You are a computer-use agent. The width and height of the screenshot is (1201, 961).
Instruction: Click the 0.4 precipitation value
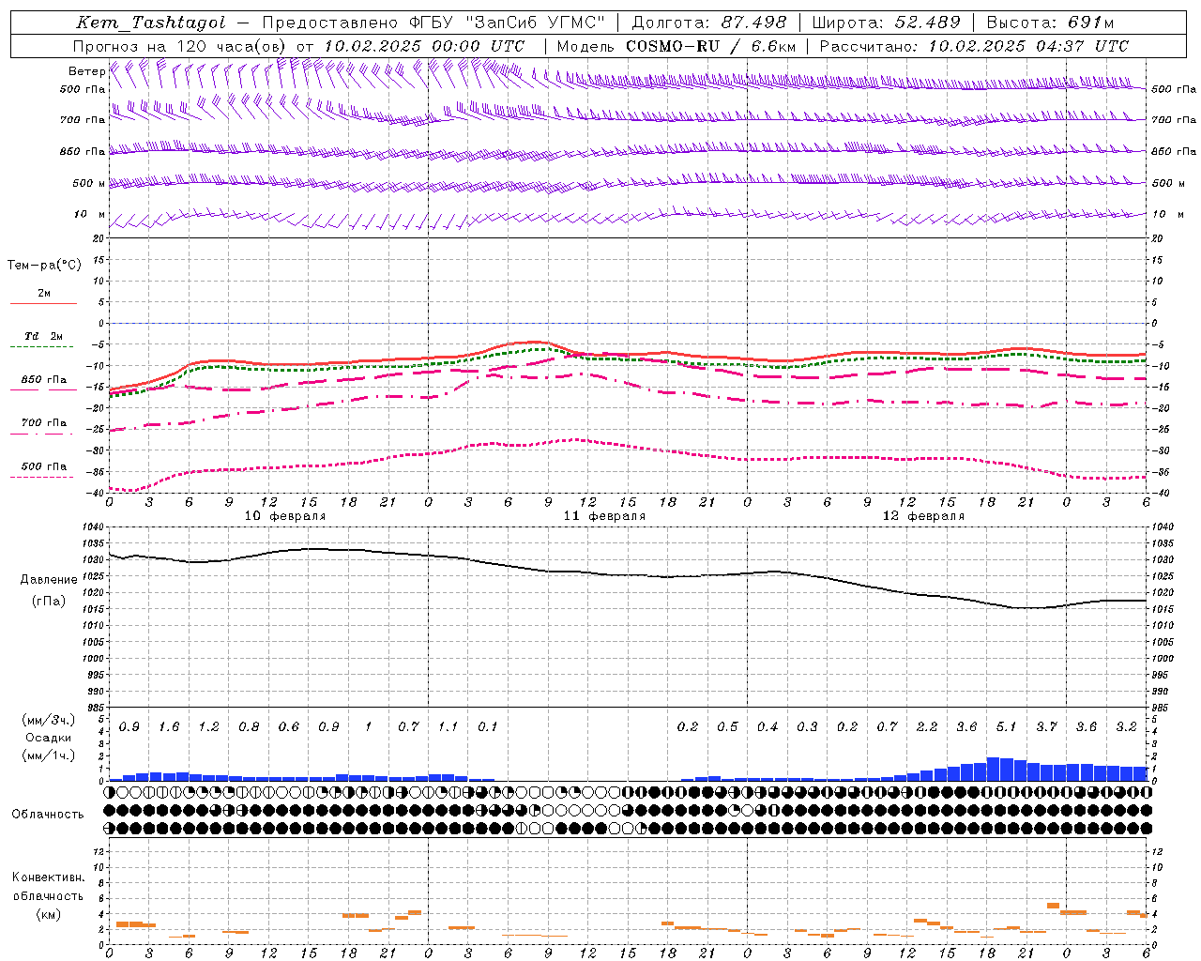click(767, 727)
